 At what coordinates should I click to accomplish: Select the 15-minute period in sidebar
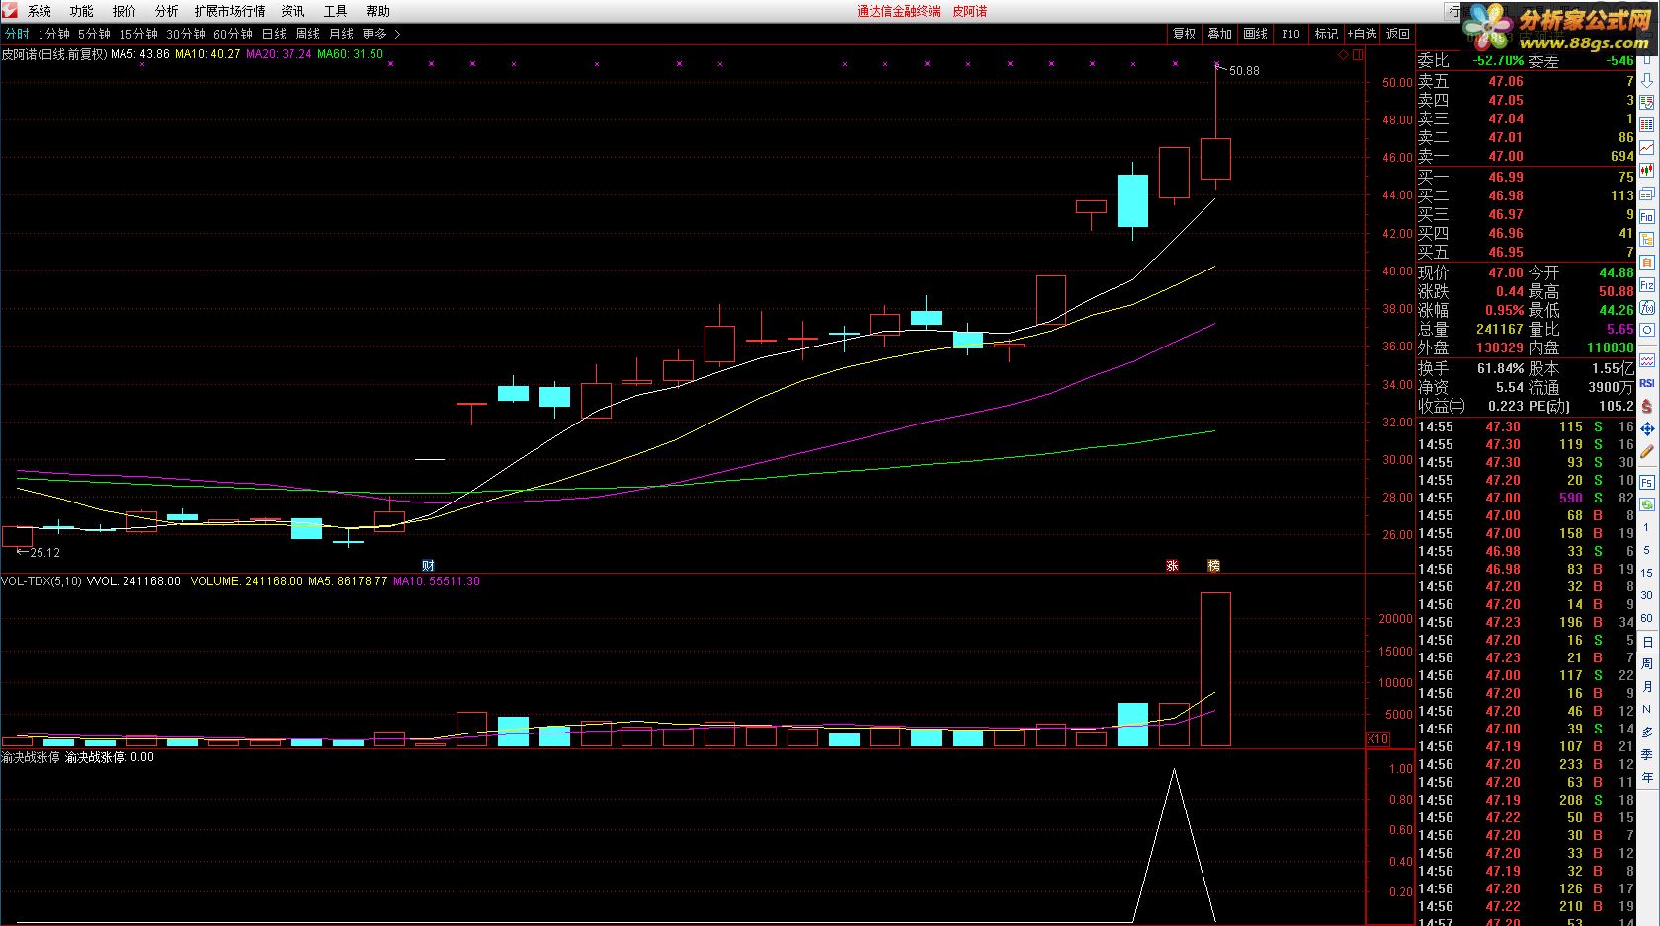point(1646,573)
